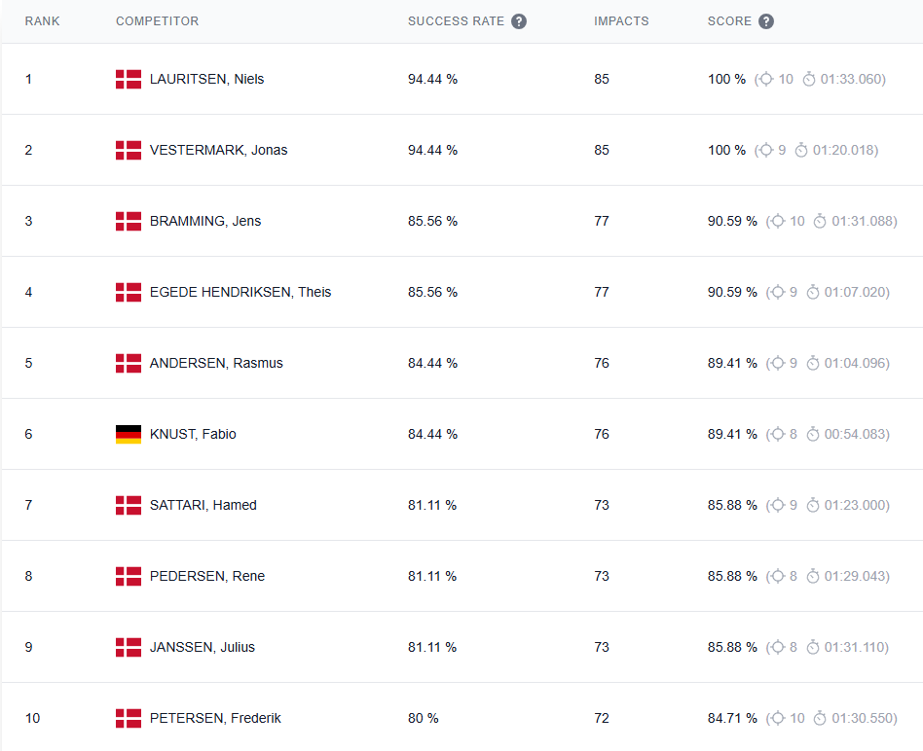Click the 84.71 % score for Petersen

pos(732,719)
